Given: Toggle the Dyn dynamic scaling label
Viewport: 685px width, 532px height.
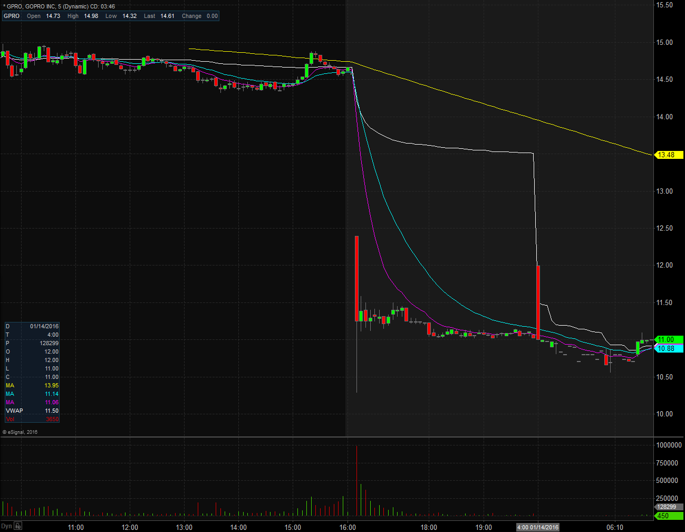Looking at the screenshot, I should click(6, 526).
